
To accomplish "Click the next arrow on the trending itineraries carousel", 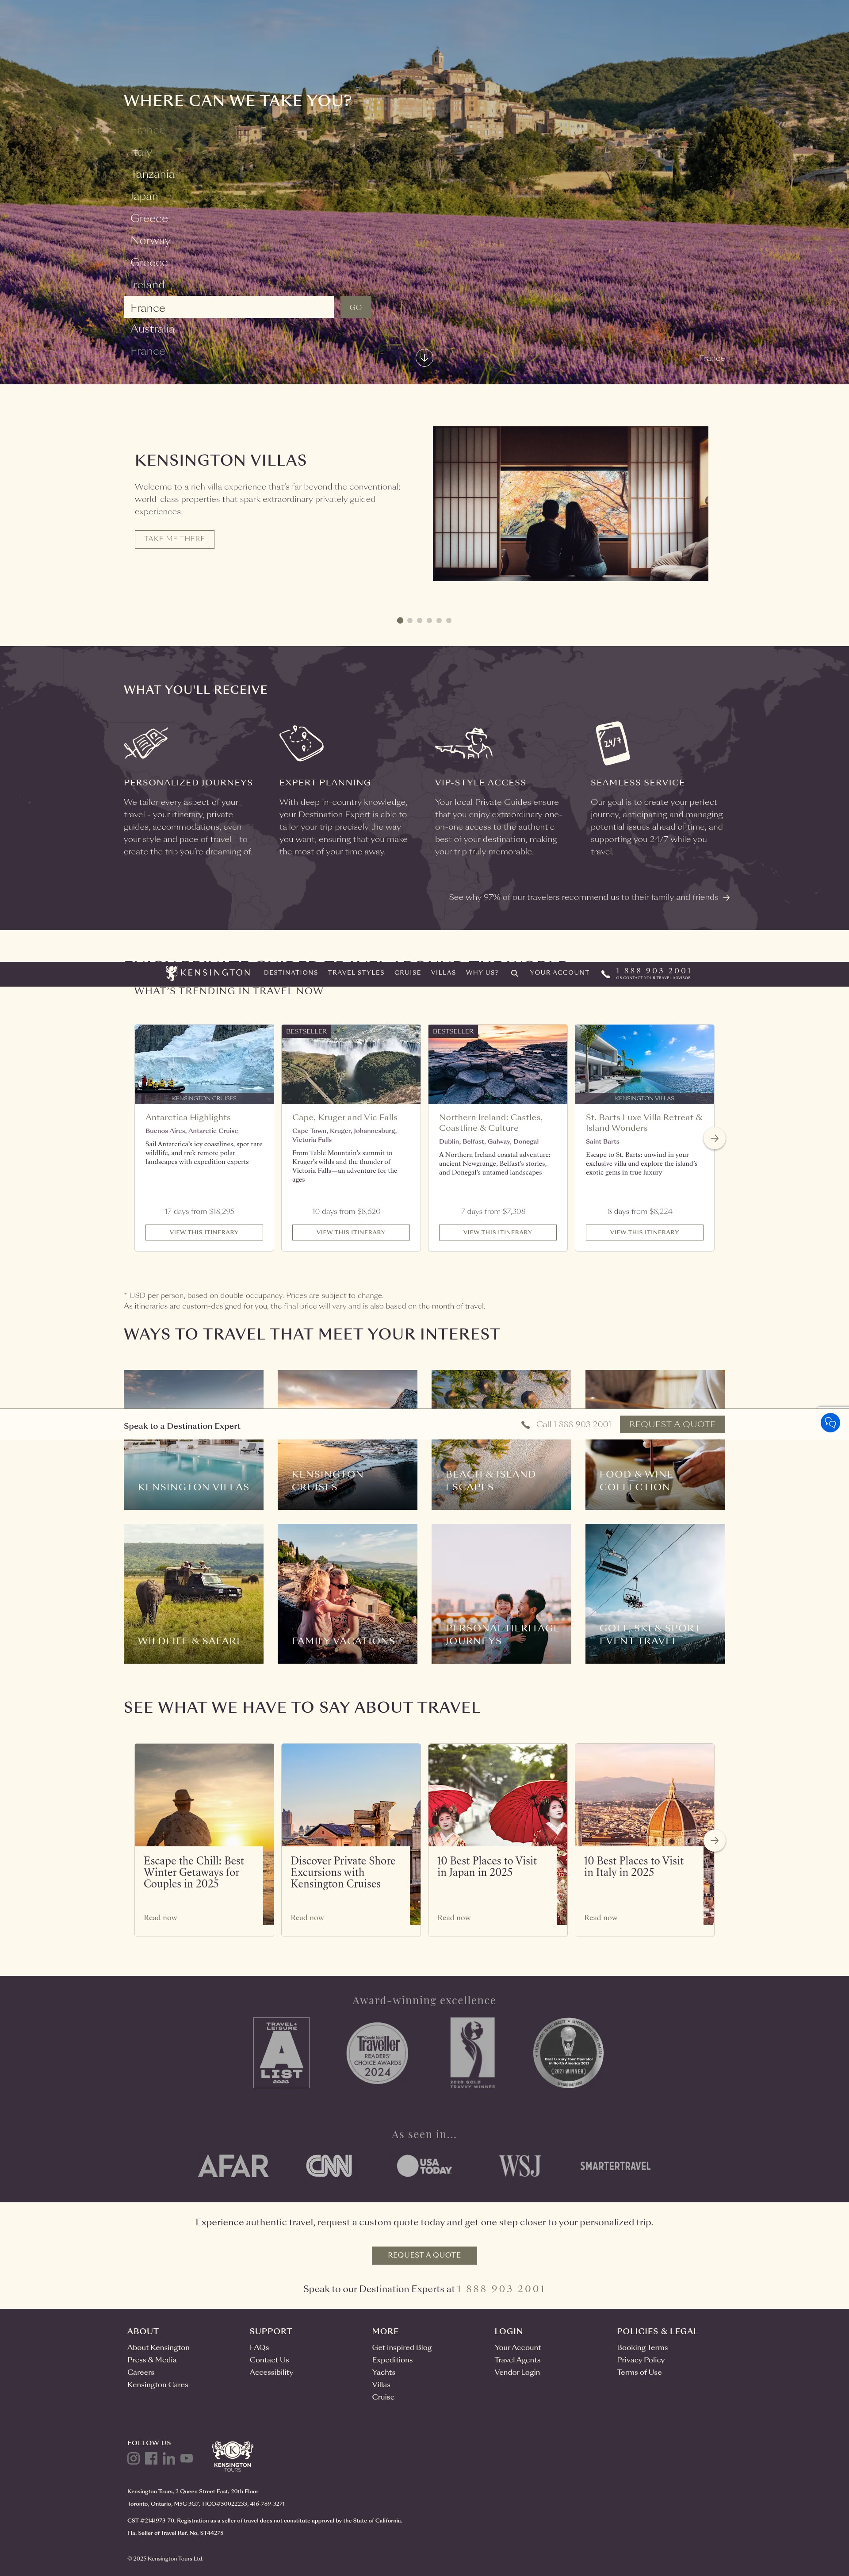I will point(714,1138).
